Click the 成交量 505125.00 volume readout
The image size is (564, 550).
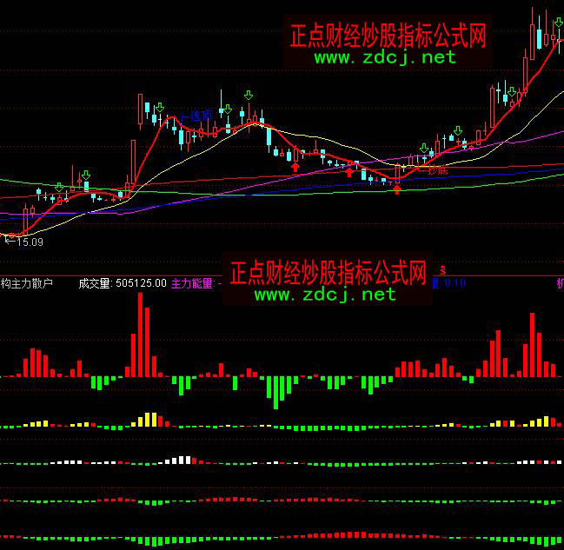tap(122, 282)
